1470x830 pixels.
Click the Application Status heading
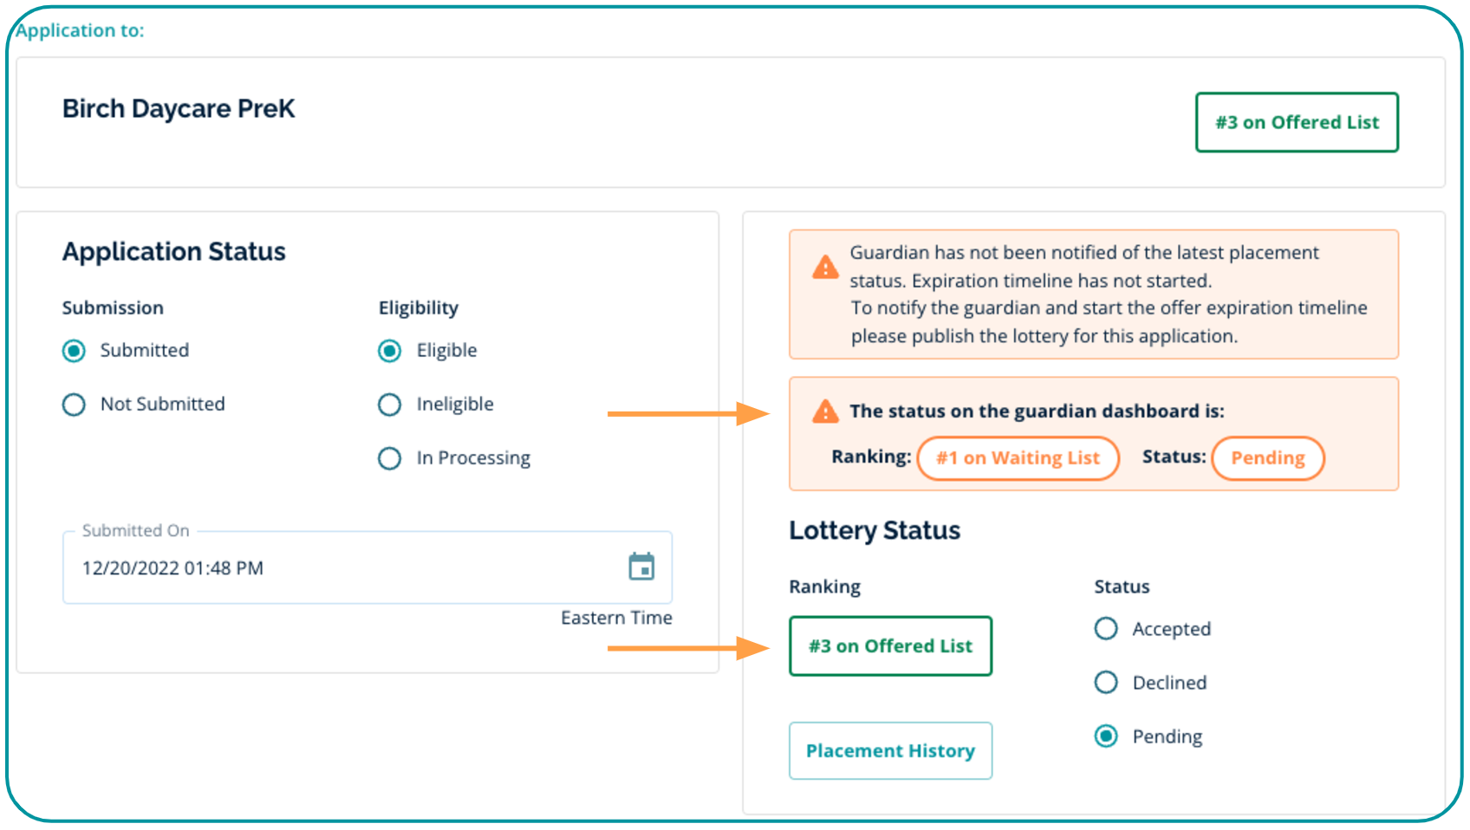tap(173, 252)
